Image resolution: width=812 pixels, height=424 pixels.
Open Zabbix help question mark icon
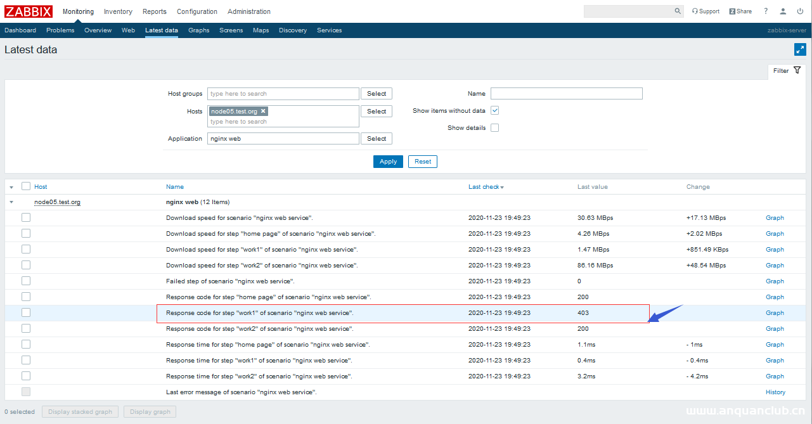click(x=765, y=11)
